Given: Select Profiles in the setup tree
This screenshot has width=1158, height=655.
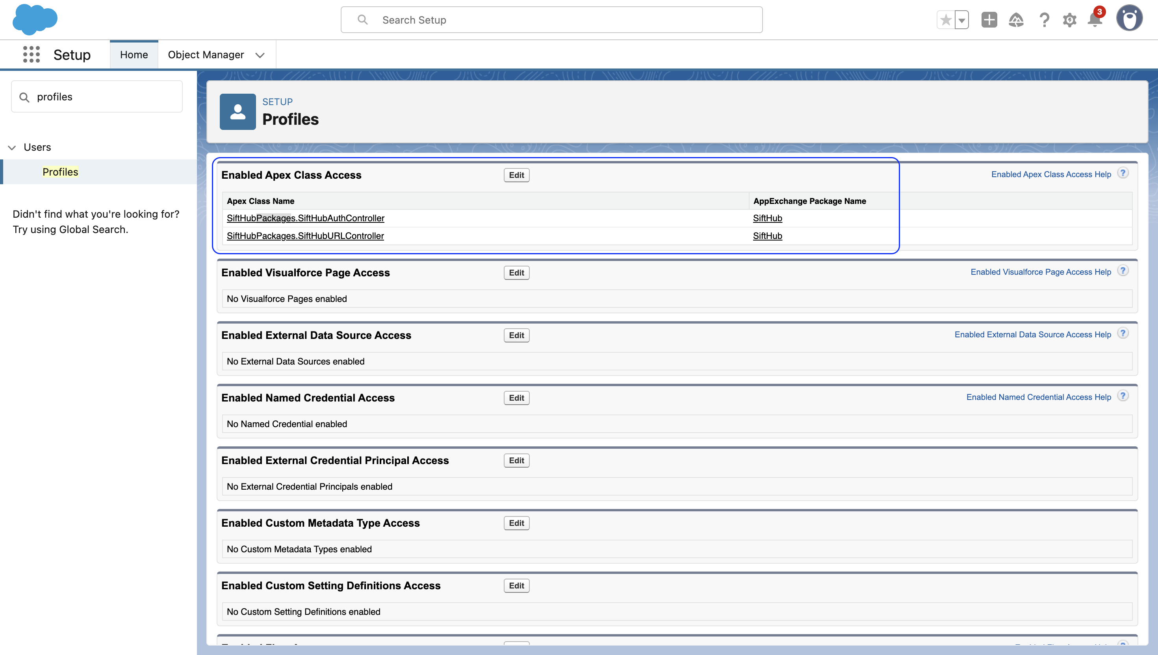Looking at the screenshot, I should click(60, 172).
